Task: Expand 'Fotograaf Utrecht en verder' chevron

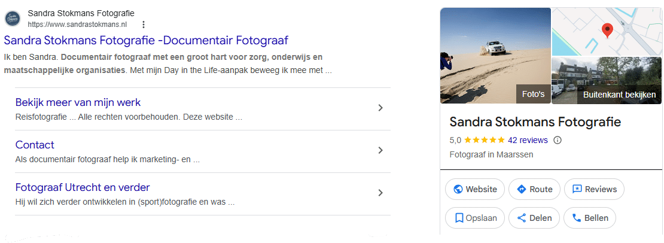Action: (x=380, y=193)
